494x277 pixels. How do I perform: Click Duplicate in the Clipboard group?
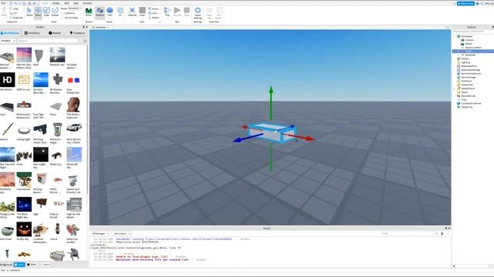15,18
